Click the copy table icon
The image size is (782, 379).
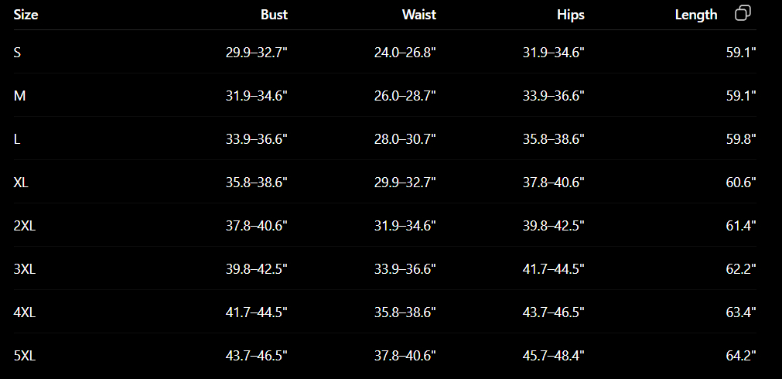743,13
